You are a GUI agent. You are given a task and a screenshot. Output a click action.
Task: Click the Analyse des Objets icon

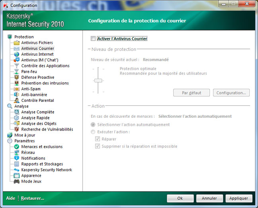[x=17, y=124]
